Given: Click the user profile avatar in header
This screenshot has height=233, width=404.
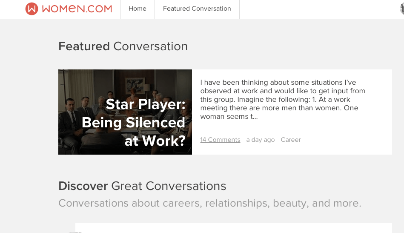Looking at the screenshot, I should point(401,9).
